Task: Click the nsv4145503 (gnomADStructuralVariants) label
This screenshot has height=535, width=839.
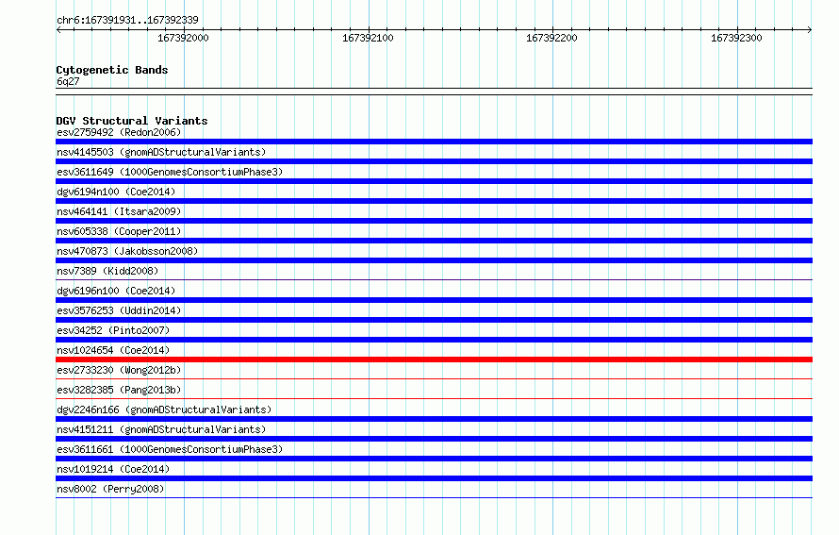Action: [x=161, y=152]
